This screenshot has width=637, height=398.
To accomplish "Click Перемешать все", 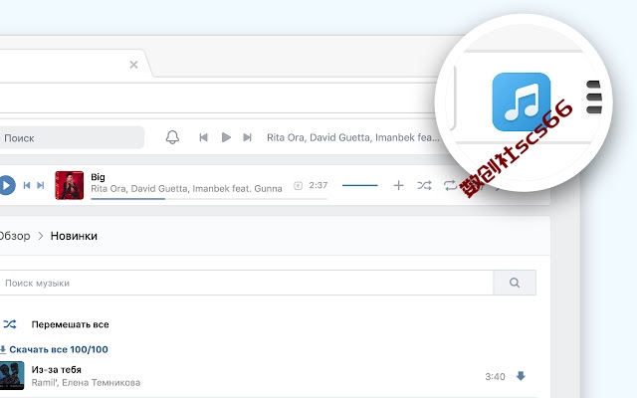I will pyautogui.click(x=71, y=324).
